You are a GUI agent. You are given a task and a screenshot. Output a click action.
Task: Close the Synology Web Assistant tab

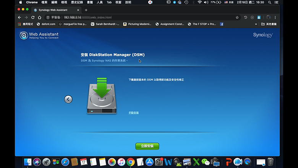tap(78, 10)
